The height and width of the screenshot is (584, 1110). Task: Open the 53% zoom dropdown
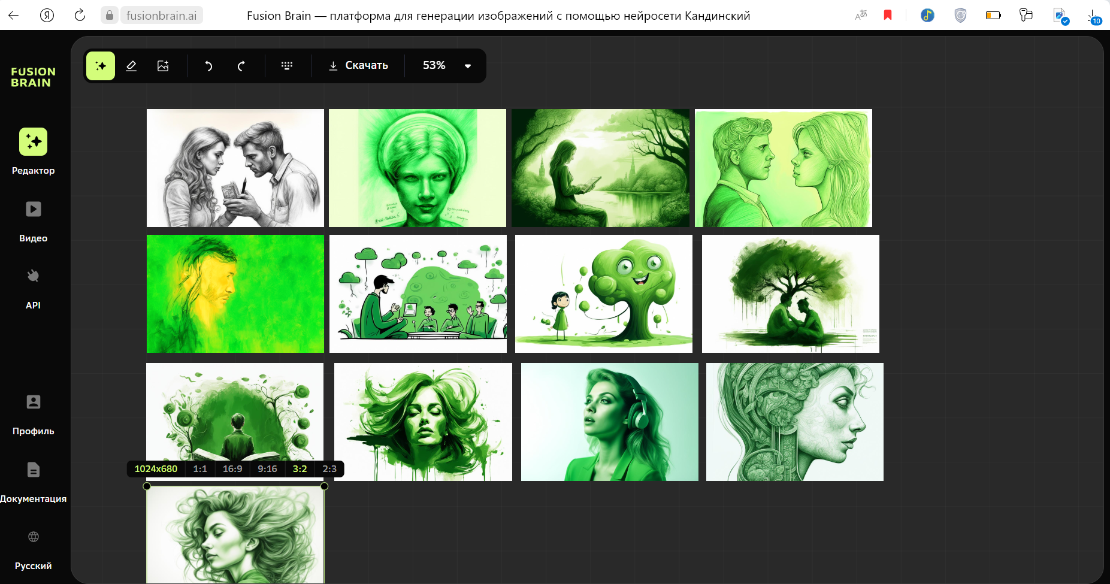click(x=447, y=65)
